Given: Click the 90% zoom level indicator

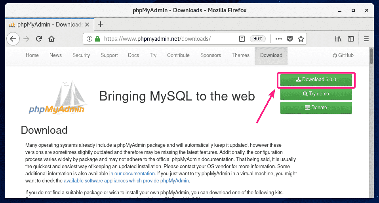Looking at the screenshot, I should (x=258, y=39).
